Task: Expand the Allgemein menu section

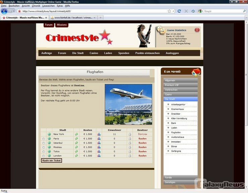Action: (180, 81)
